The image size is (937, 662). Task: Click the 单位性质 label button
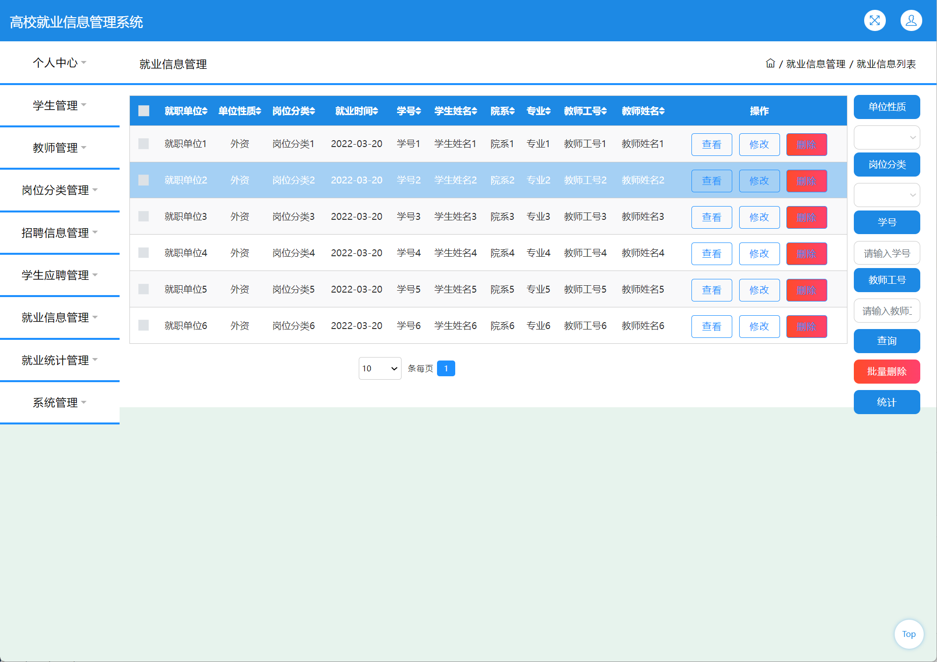click(x=887, y=107)
